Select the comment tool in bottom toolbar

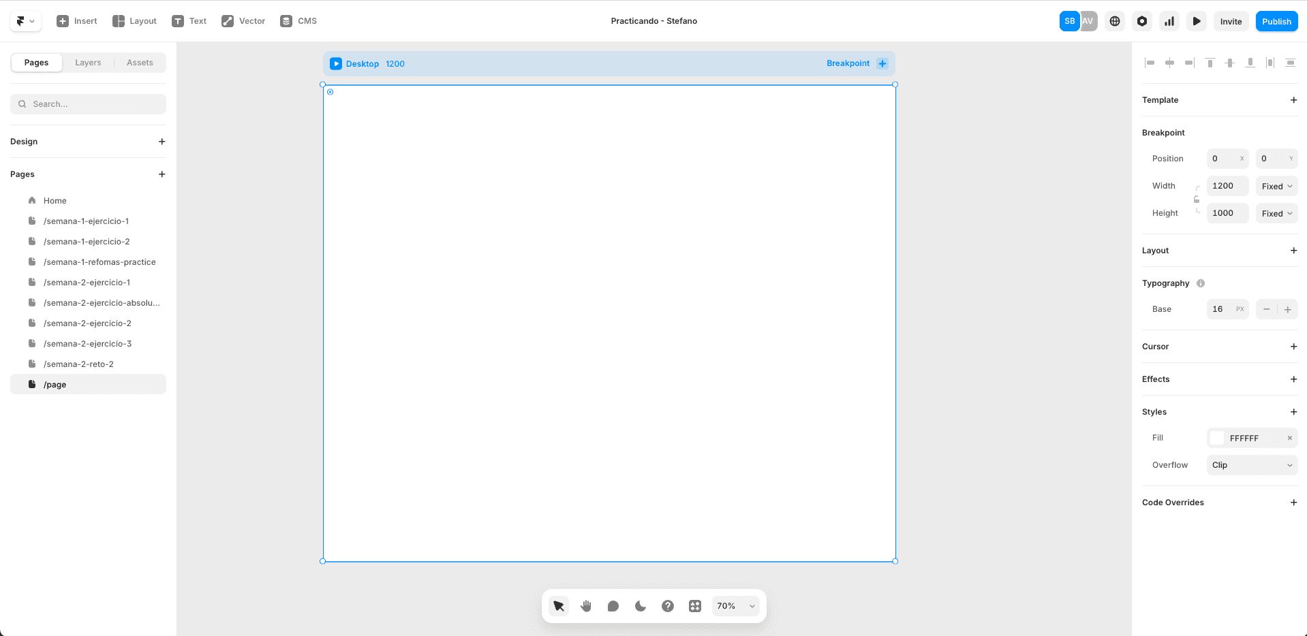(x=613, y=606)
